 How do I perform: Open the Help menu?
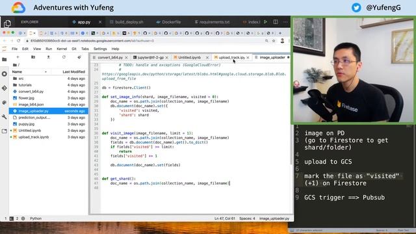(x=115, y=49)
